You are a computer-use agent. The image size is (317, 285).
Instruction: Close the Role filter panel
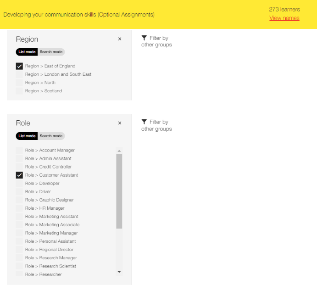pyautogui.click(x=120, y=123)
